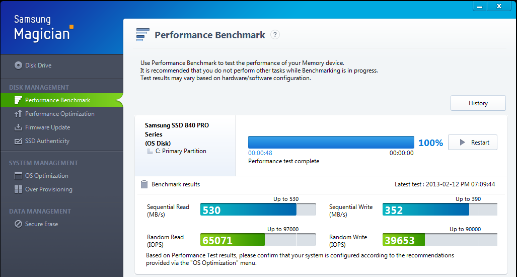Click the SYSTEM MANAGEMENT section heading
This screenshot has height=277, width=517.
click(x=43, y=163)
